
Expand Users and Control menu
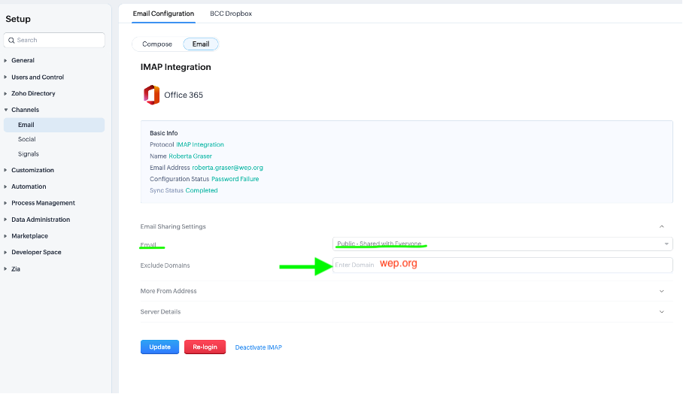(38, 77)
